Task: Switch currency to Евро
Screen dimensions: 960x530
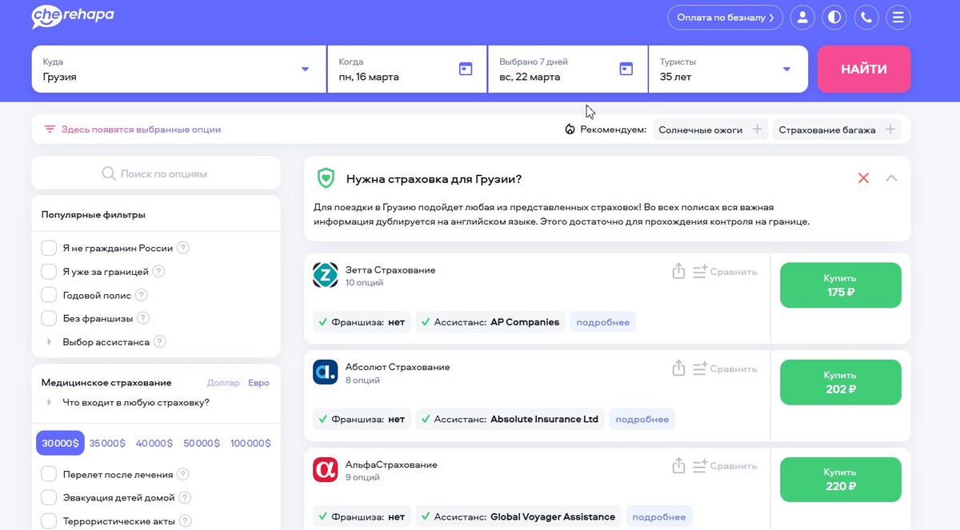Action: click(258, 383)
